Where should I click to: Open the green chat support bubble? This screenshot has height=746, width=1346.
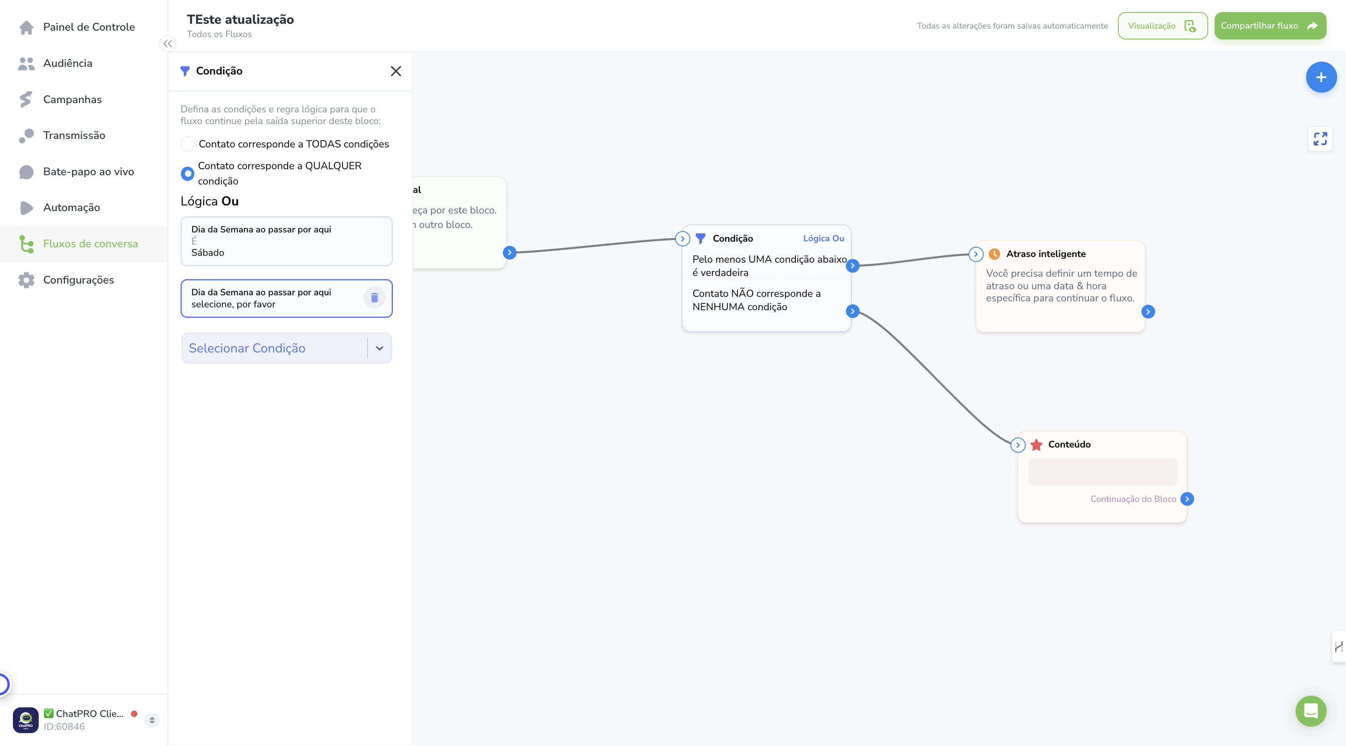(x=1311, y=711)
